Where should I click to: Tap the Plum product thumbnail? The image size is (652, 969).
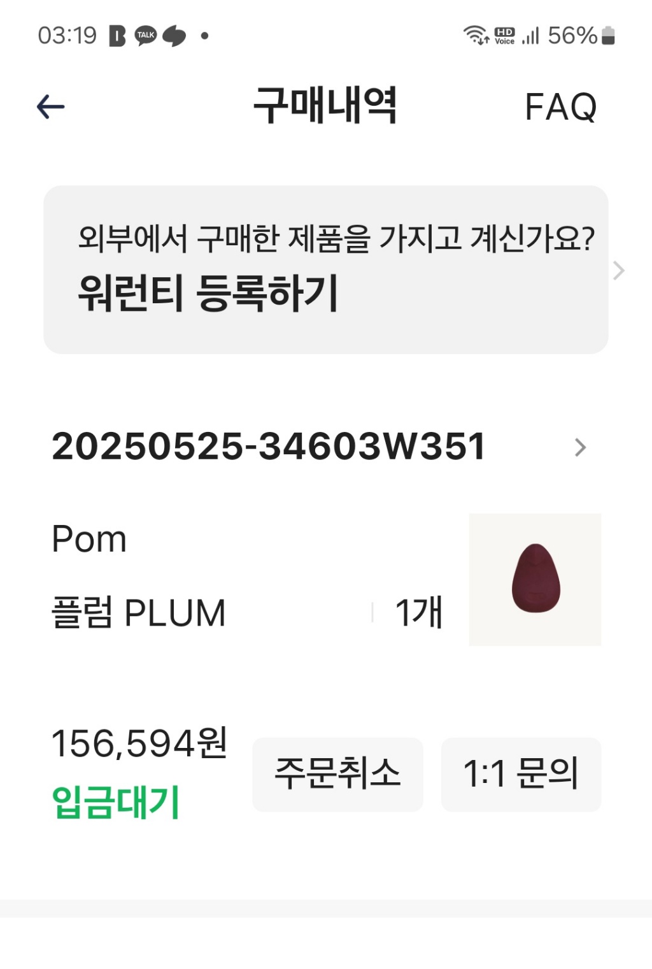click(535, 579)
